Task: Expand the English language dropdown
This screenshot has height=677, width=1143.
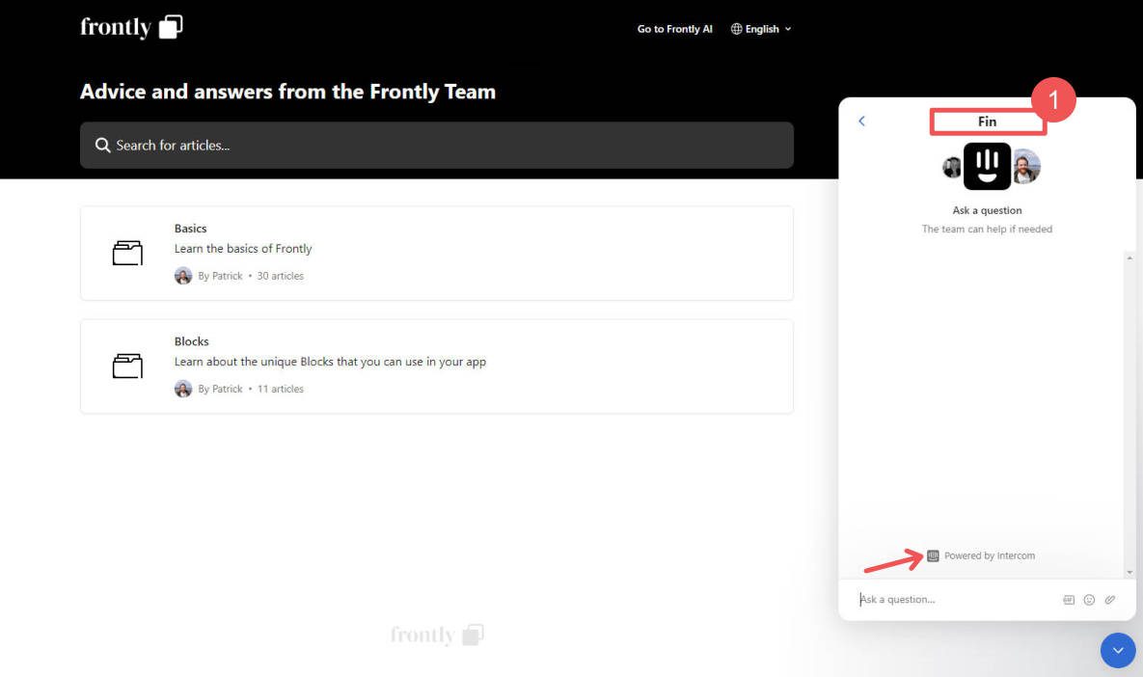Action: tap(762, 29)
